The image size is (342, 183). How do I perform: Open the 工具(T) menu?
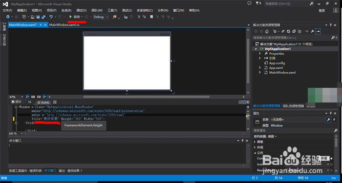112,10
